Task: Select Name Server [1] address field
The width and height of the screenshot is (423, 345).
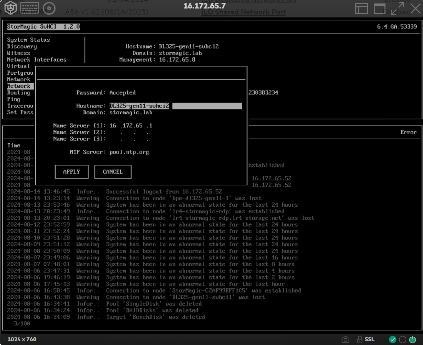Action: (131, 126)
